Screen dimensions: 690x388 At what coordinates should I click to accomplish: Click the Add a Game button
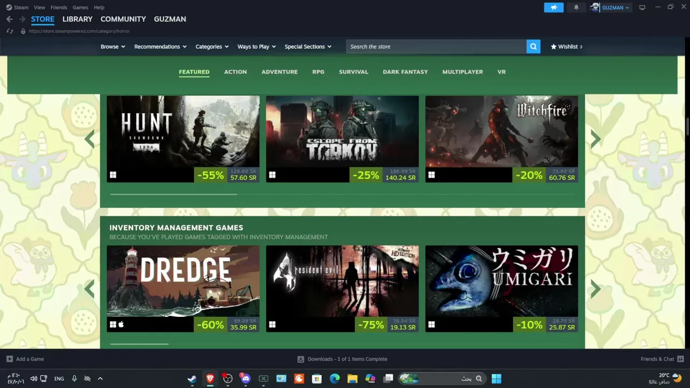coord(25,359)
